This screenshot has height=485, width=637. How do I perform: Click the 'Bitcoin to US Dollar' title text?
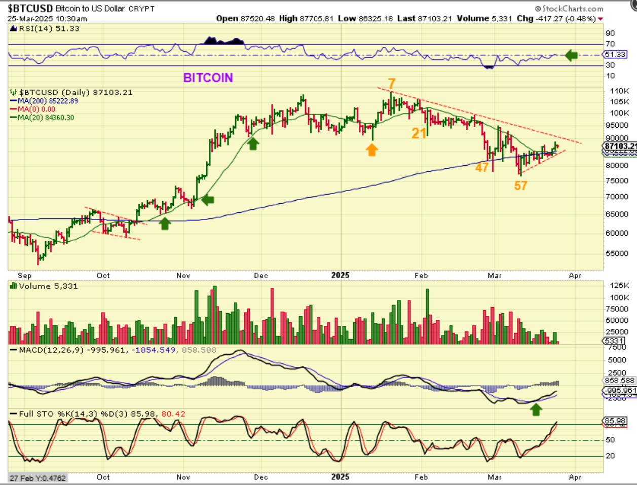pos(90,8)
